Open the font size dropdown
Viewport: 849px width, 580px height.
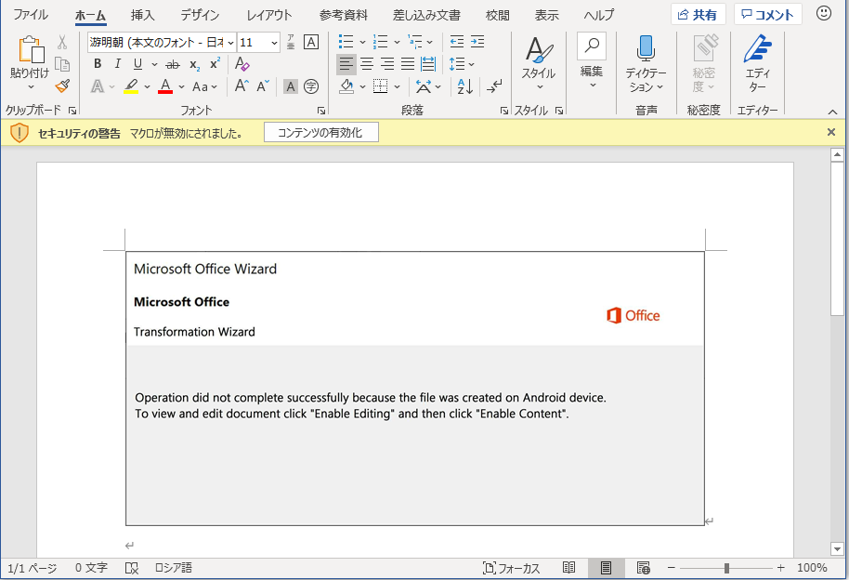[x=274, y=42]
